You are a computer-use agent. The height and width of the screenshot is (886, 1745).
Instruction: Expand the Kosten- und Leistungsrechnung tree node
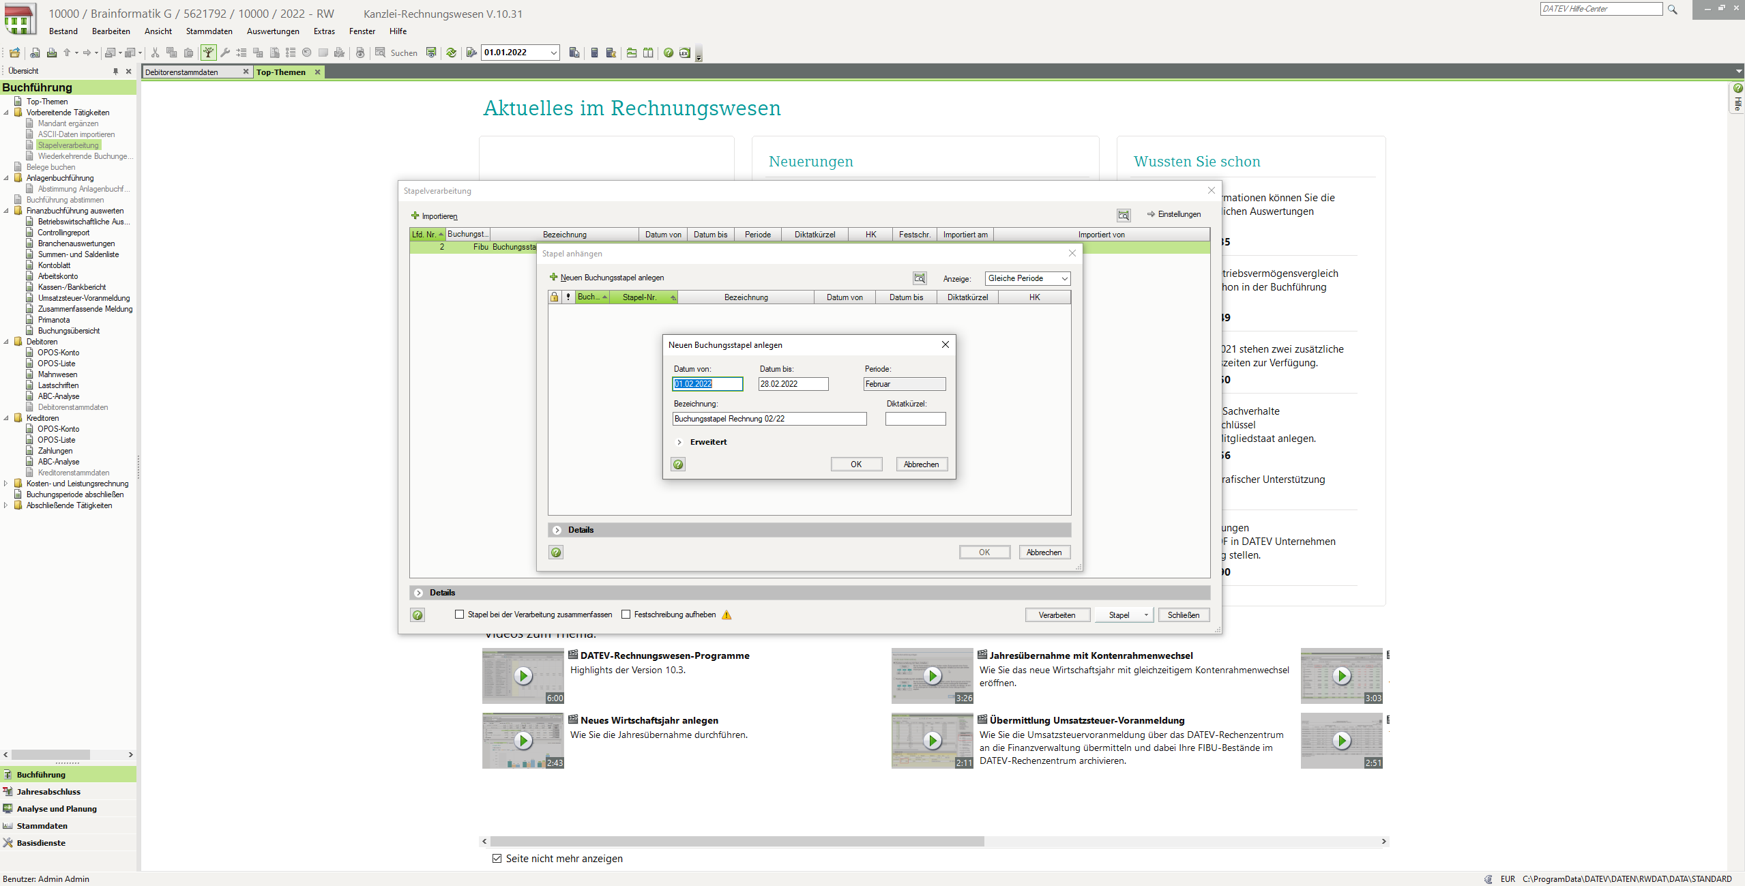pos(6,484)
